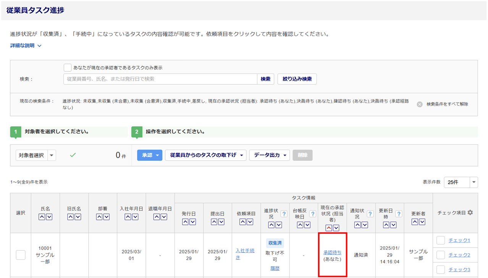Open the 入社手続き task link
The image size is (488, 278).
pyautogui.click(x=245, y=254)
